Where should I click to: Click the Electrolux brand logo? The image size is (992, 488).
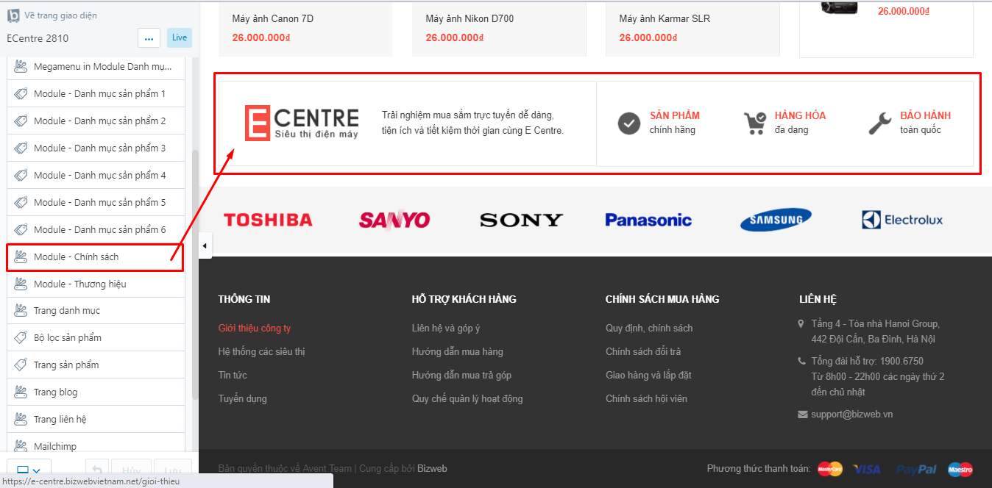(x=902, y=220)
